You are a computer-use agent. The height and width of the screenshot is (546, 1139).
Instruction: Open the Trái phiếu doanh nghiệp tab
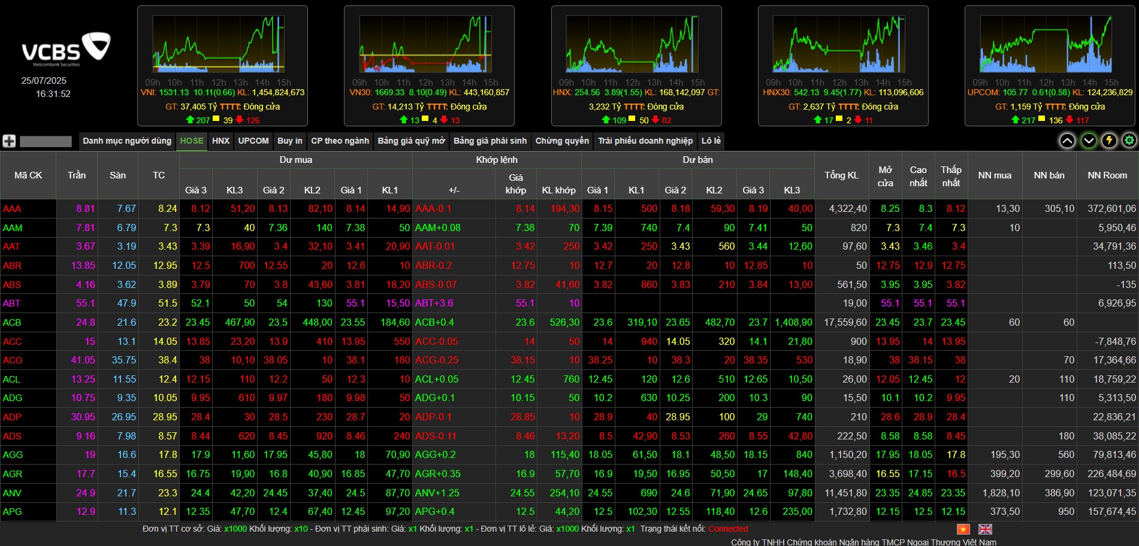[x=645, y=141]
